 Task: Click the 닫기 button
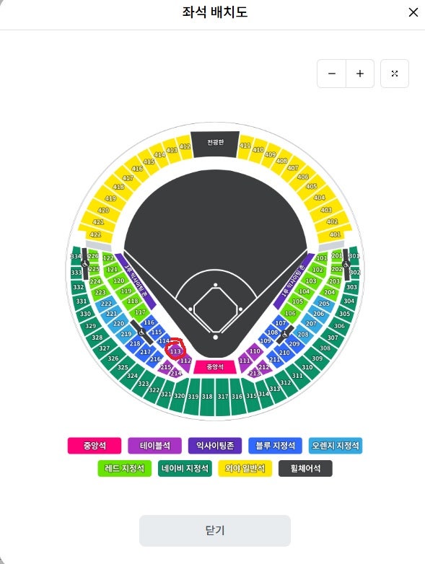click(x=215, y=531)
